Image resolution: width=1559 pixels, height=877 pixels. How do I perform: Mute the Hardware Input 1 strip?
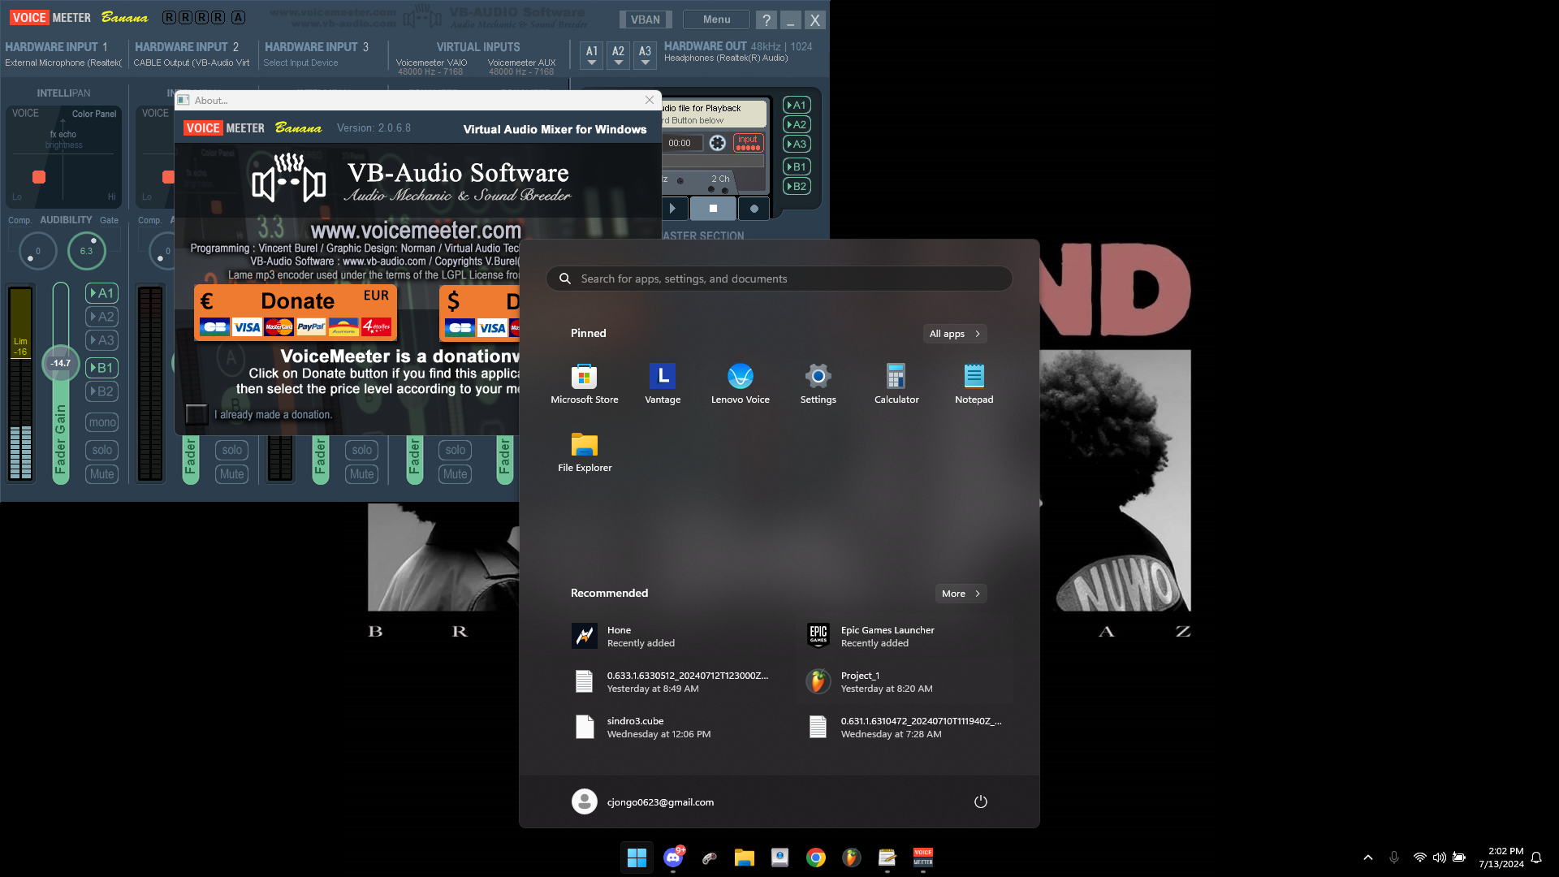[102, 474]
